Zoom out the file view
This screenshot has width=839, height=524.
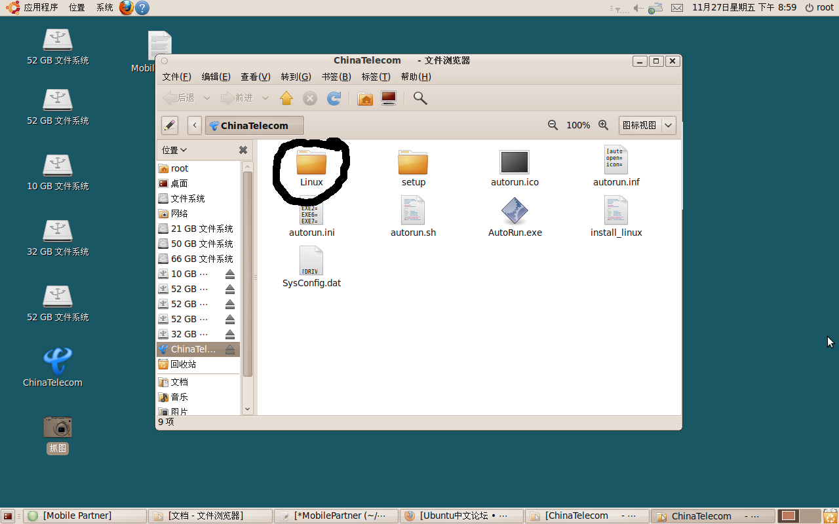[x=553, y=125]
